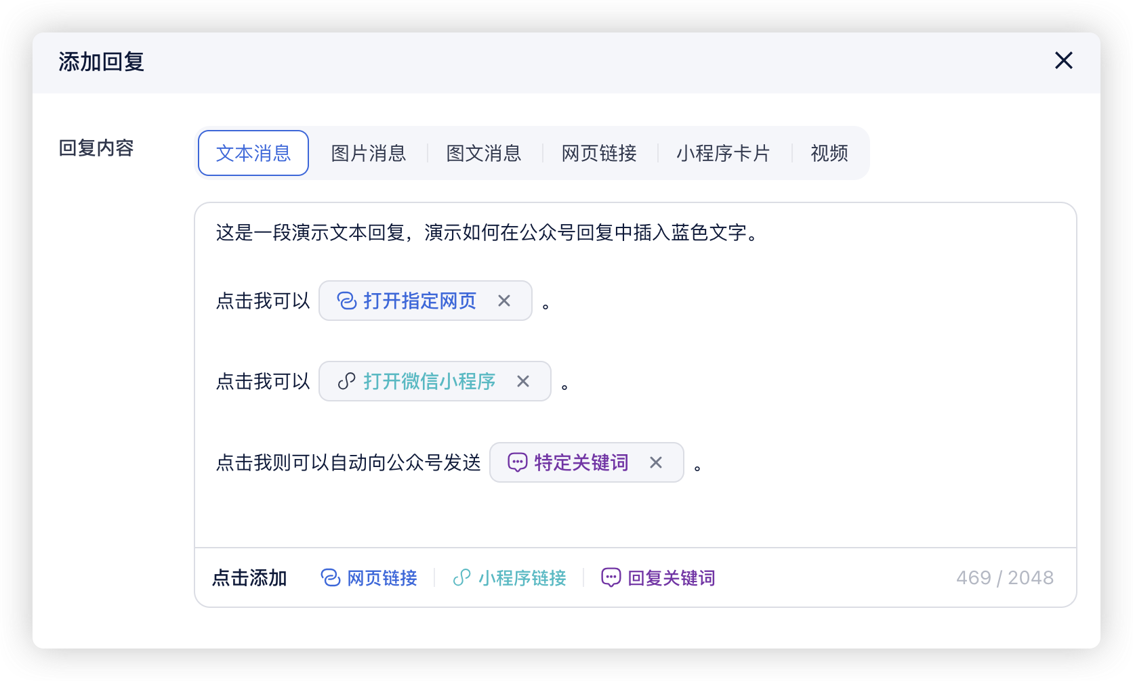Open the 图文消息 tab

pyautogui.click(x=484, y=153)
